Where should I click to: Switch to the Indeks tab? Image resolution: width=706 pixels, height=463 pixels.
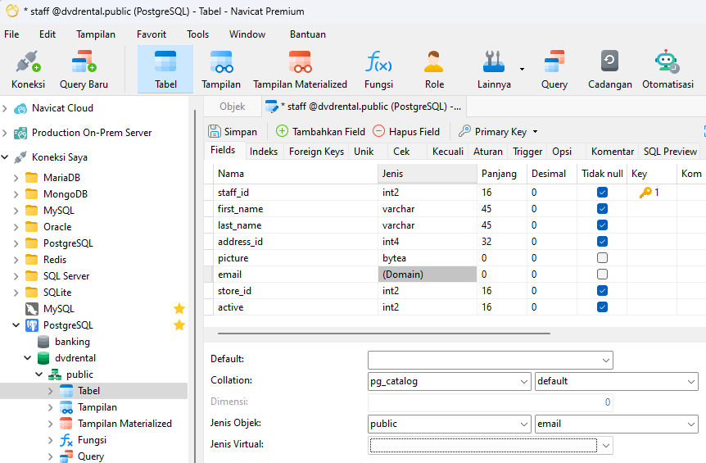click(x=264, y=152)
